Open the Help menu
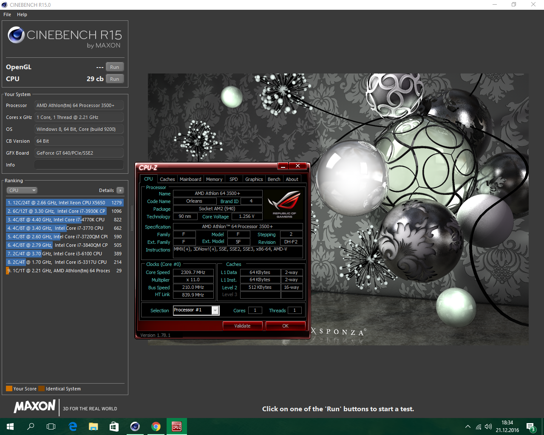The height and width of the screenshot is (435, 544). (22, 14)
